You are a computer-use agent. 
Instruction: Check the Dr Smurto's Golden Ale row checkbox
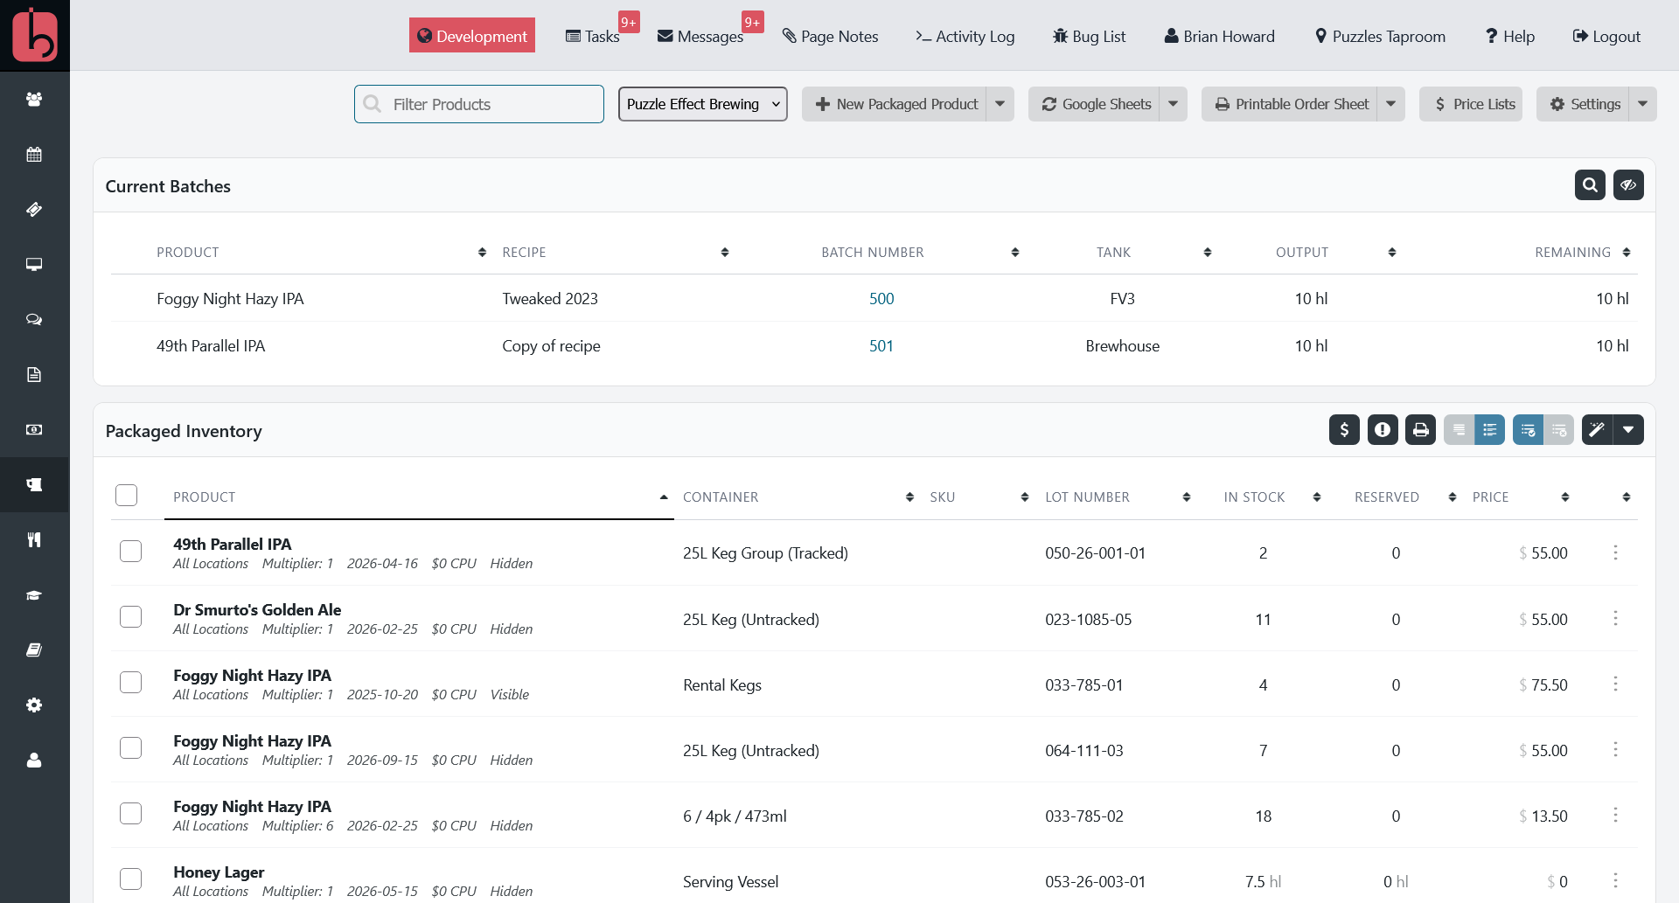[131, 616]
